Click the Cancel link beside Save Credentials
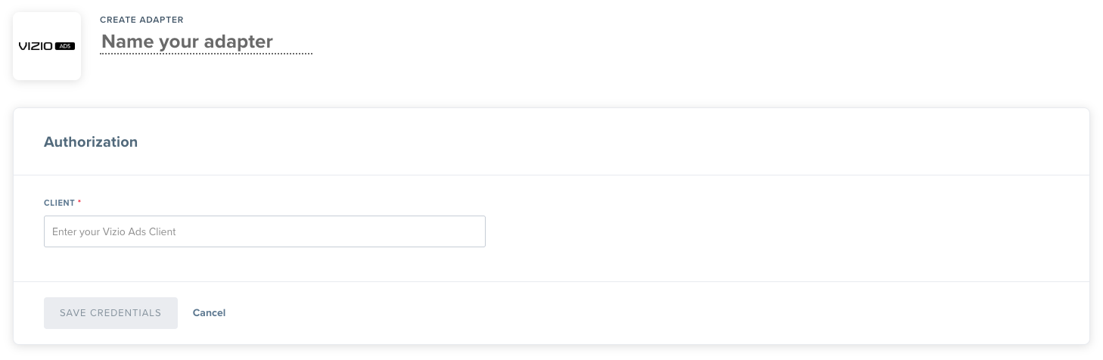1103x360 pixels. (x=209, y=313)
